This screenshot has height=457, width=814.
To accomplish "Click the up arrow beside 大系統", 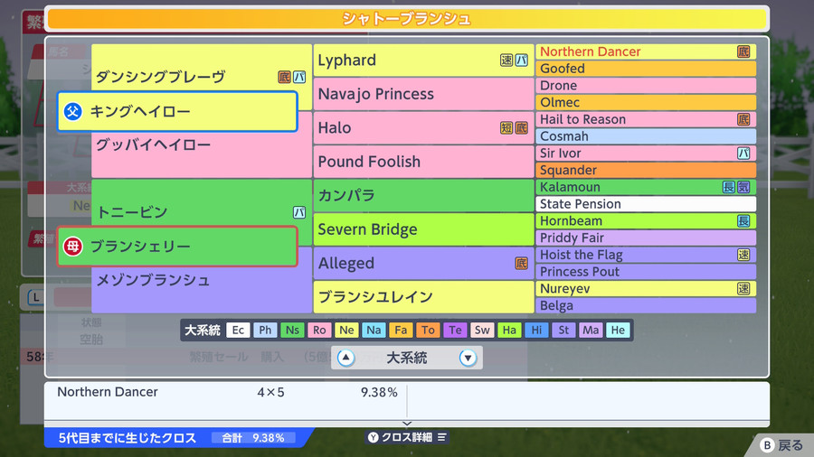I will tap(345, 358).
